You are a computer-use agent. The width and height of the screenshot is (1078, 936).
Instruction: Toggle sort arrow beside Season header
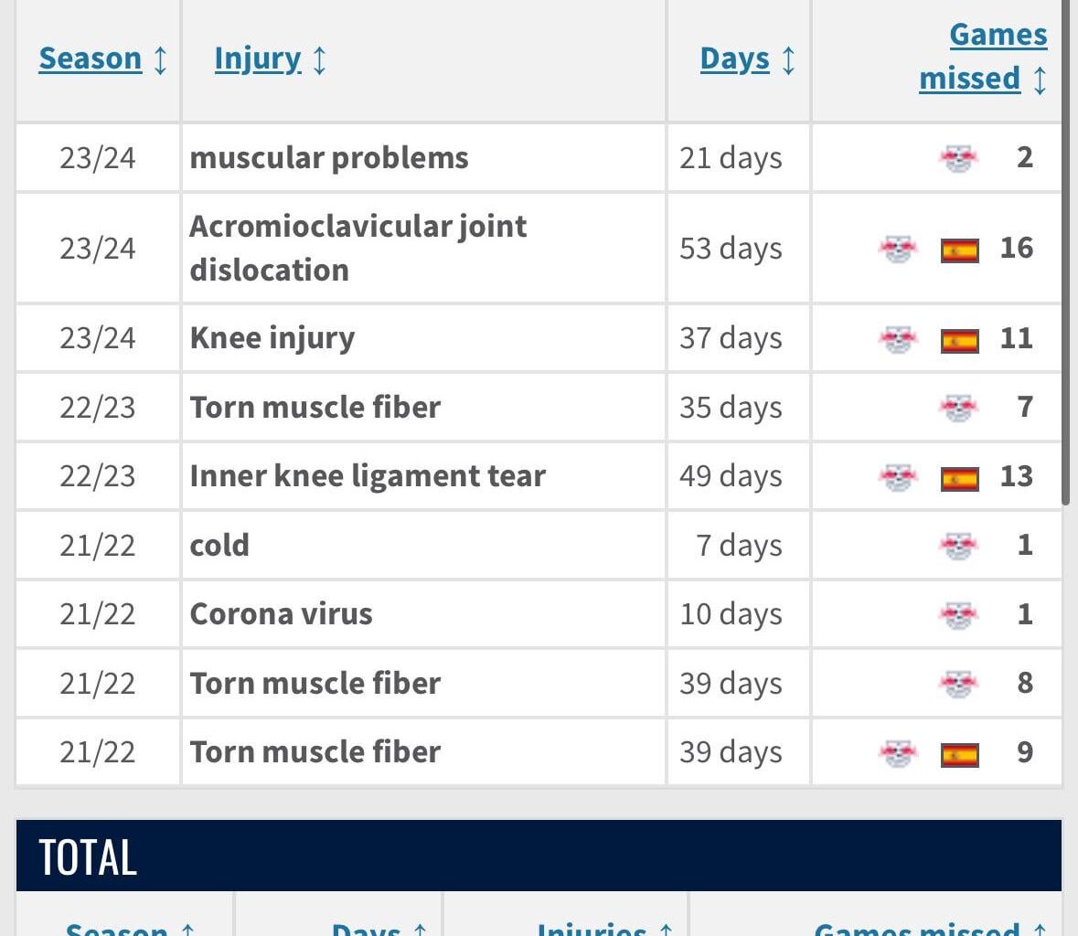(160, 59)
